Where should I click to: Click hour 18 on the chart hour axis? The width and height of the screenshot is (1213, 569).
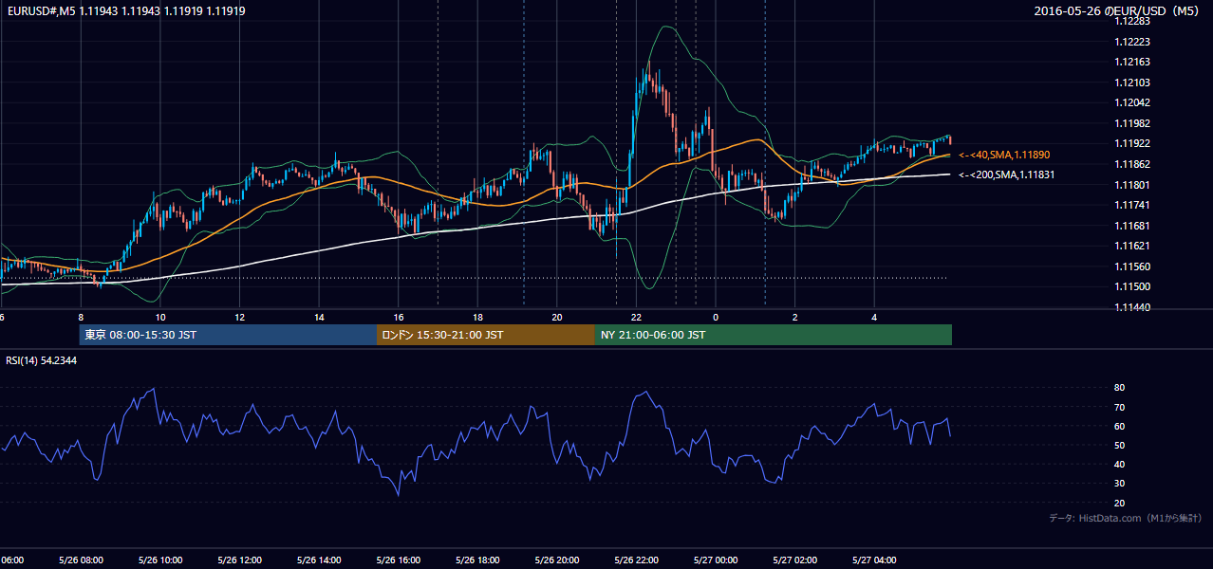(478, 317)
